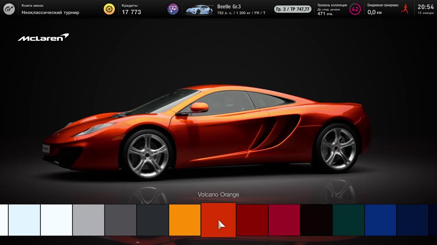Select the royal blue paint swatch
Screen dimensions: 437x245
[x=381, y=220]
